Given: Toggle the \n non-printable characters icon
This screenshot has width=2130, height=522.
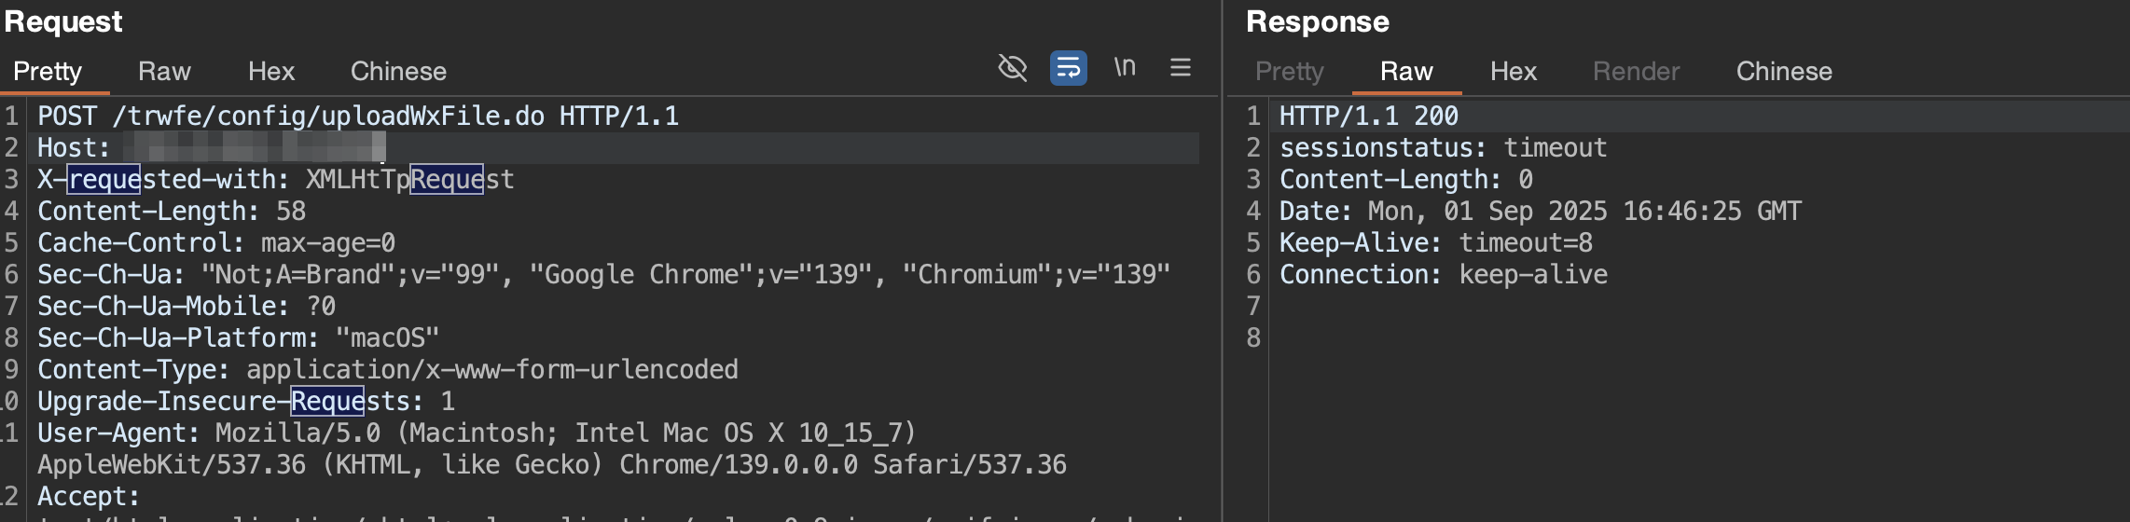Looking at the screenshot, I should (x=1125, y=68).
